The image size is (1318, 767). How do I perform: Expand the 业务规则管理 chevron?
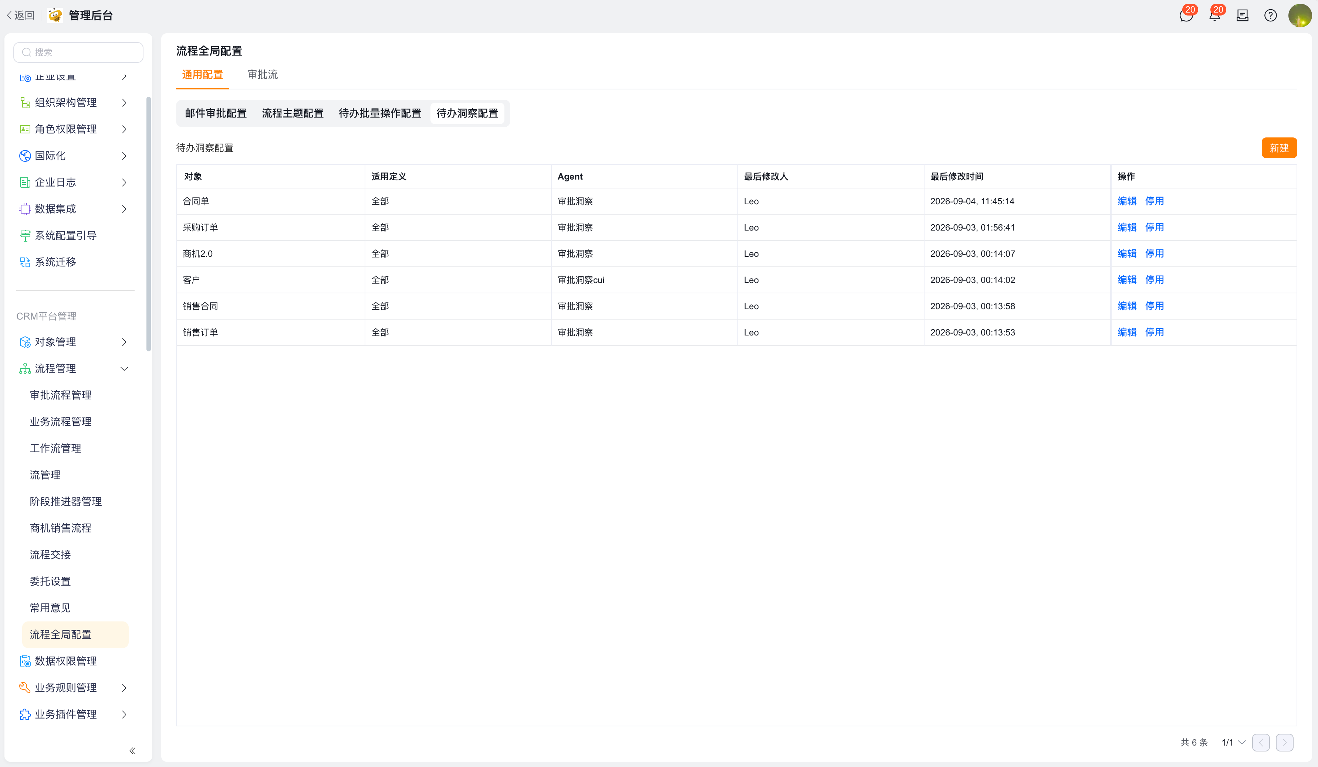124,688
